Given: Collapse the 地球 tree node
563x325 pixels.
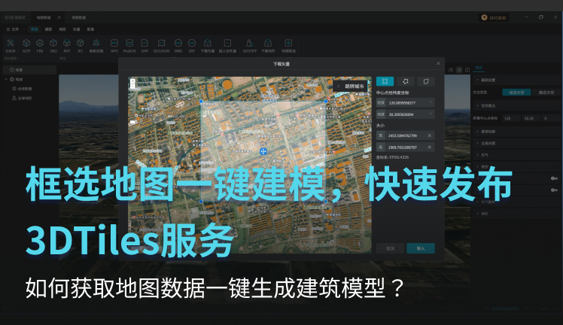Looking at the screenshot, I should tap(6, 79).
